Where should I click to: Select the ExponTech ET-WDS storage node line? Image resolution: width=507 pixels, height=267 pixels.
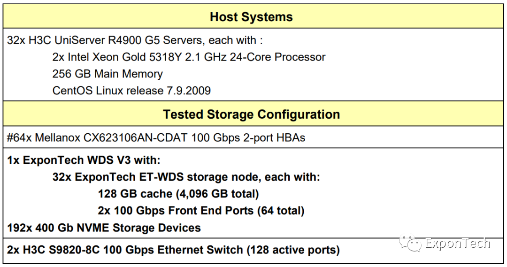coord(186,177)
